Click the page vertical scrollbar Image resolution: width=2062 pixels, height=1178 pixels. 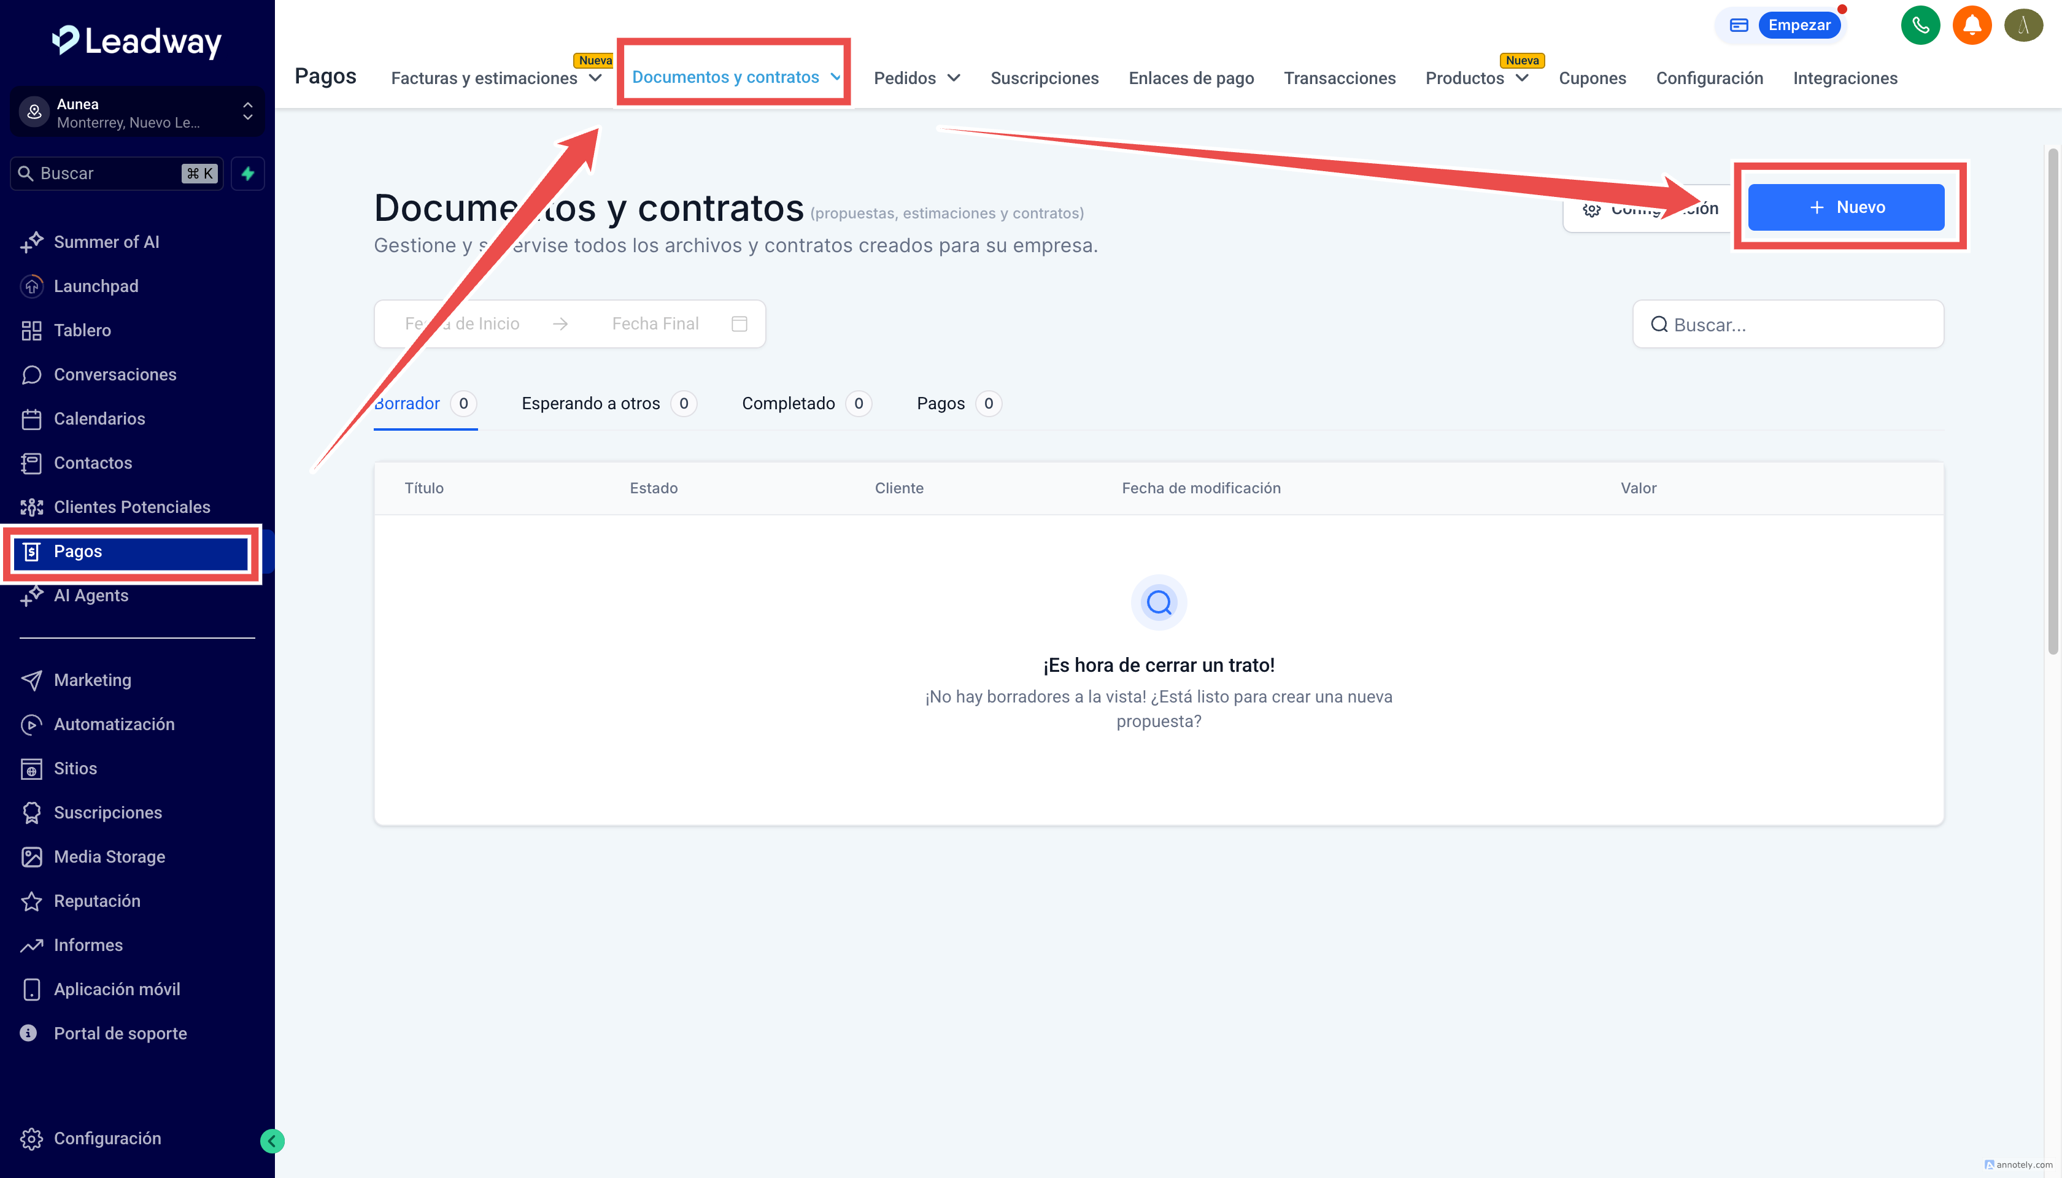(x=2052, y=404)
